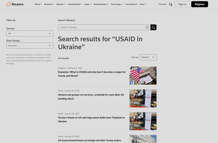218x143 pixels.
Task: Expand the More menu
Action: [x=143, y=4]
